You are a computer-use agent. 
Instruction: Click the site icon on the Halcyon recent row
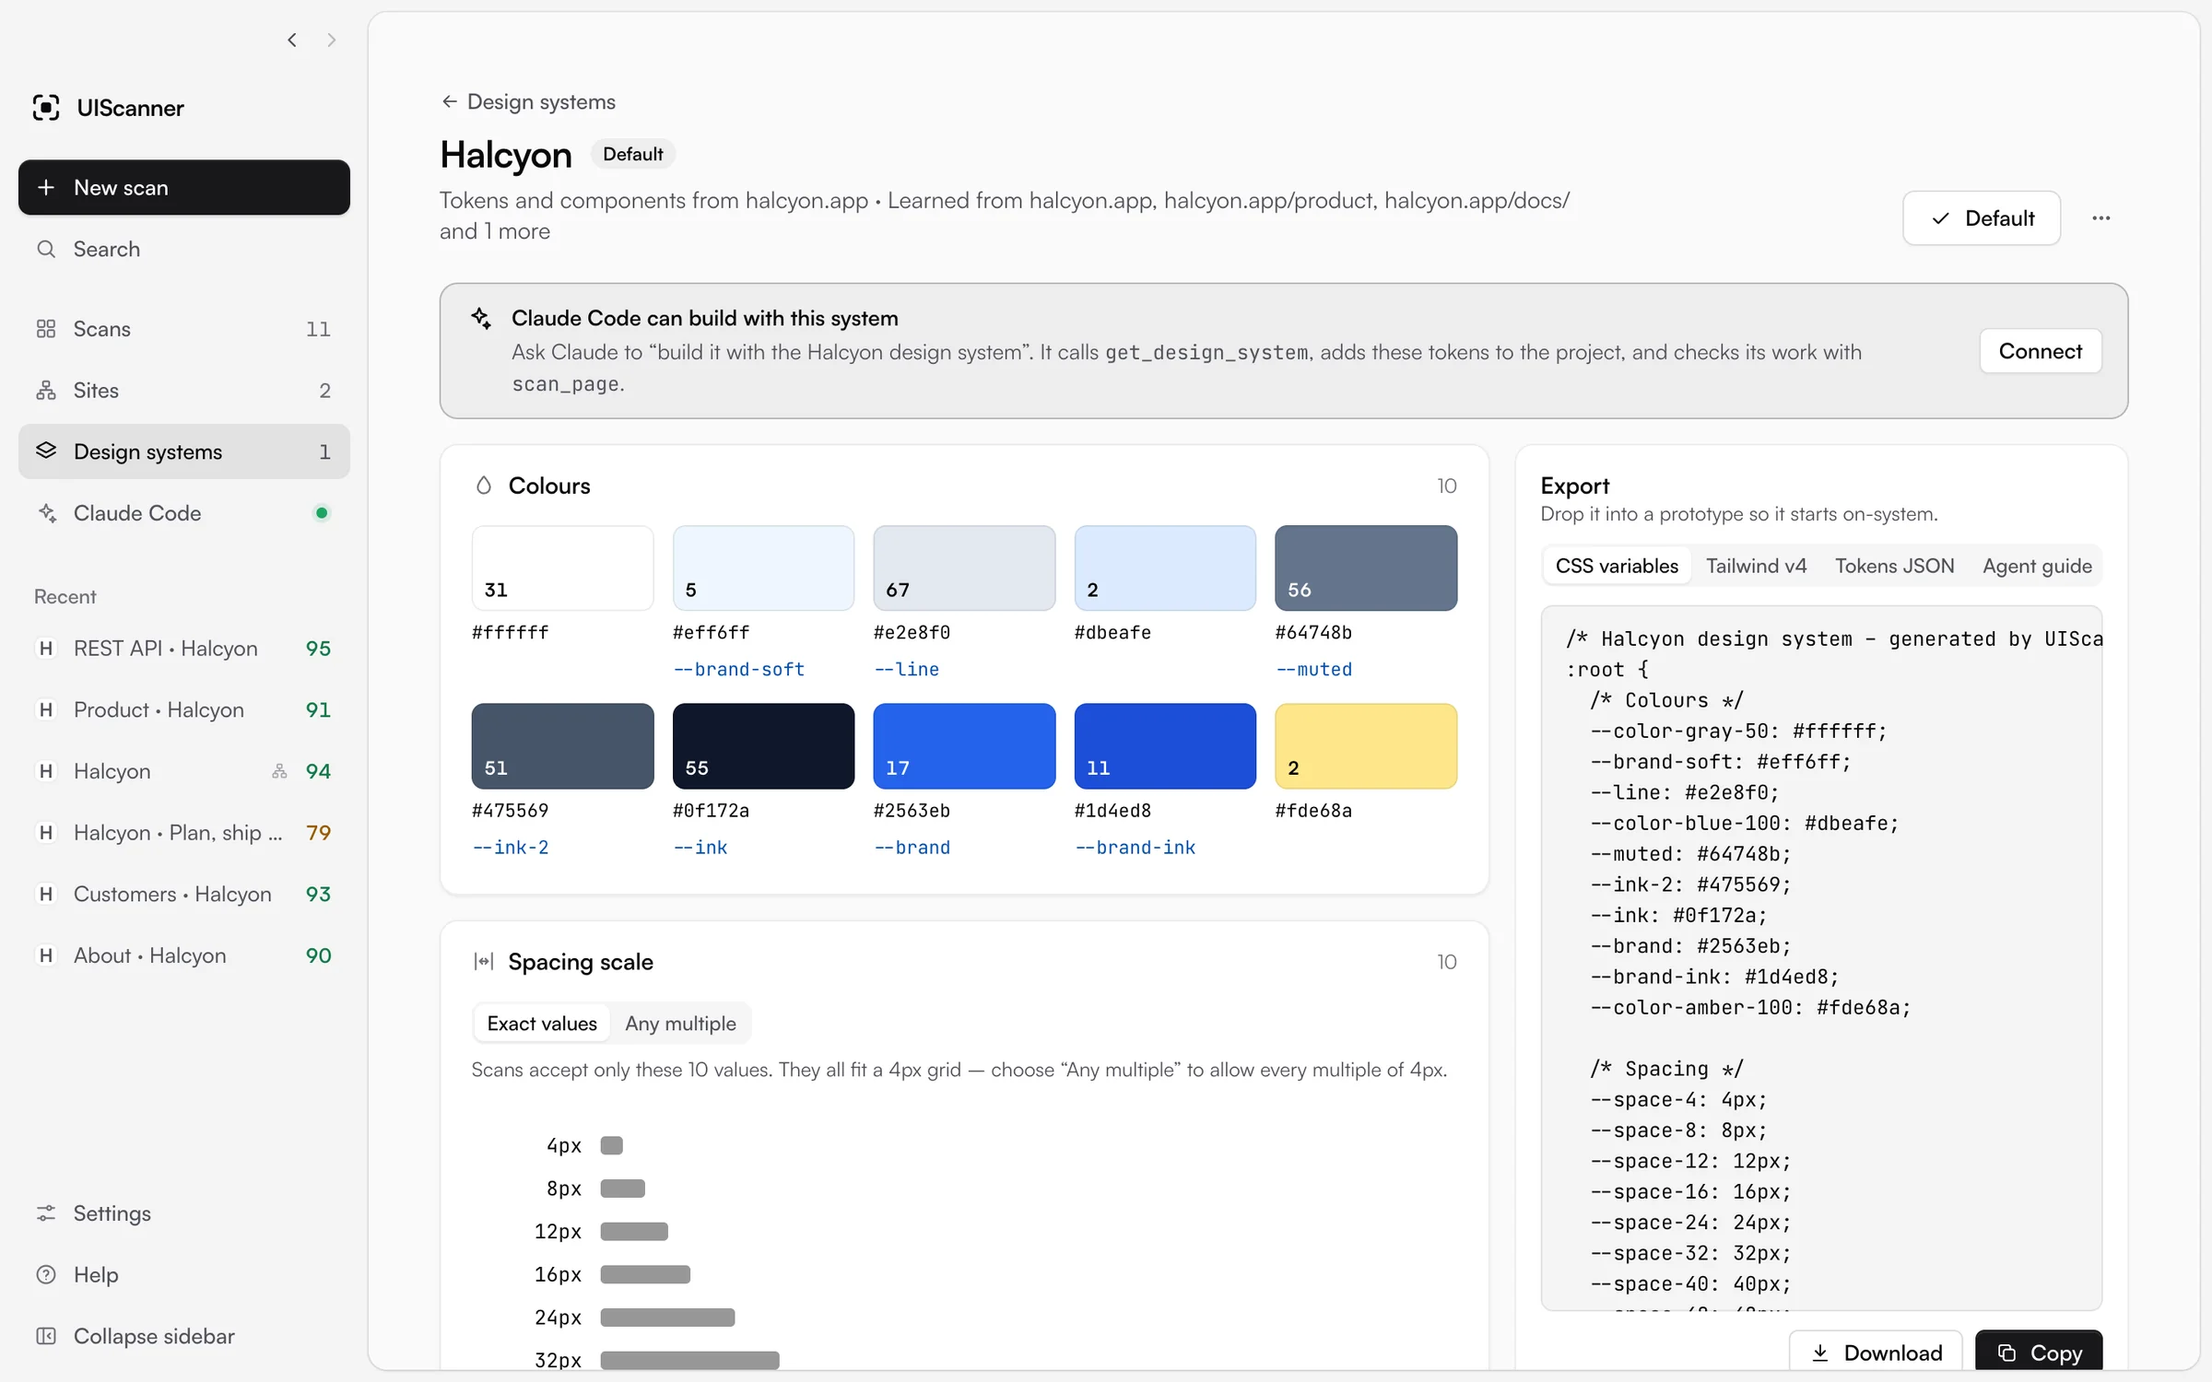279,771
